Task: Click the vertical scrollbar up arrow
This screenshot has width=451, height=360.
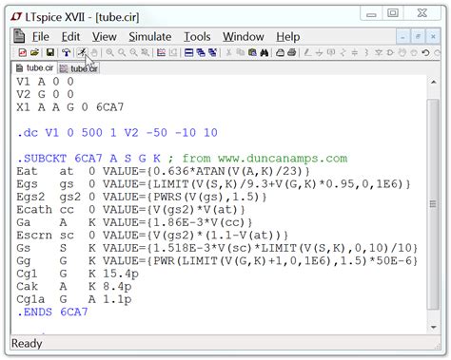Action: tap(434, 83)
